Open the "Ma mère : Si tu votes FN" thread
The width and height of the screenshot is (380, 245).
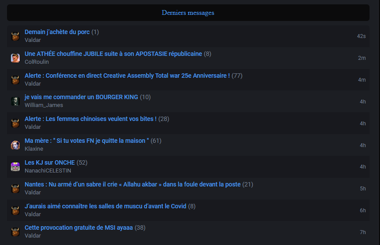87,141
